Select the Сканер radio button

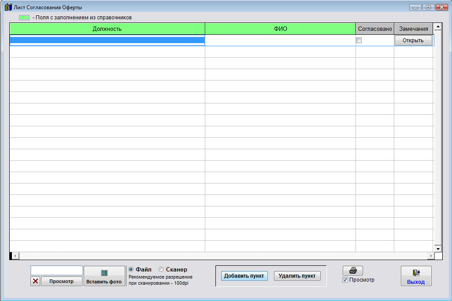[161, 269]
